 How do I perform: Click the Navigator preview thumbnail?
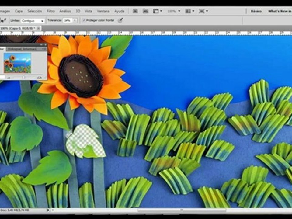coord(17,63)
